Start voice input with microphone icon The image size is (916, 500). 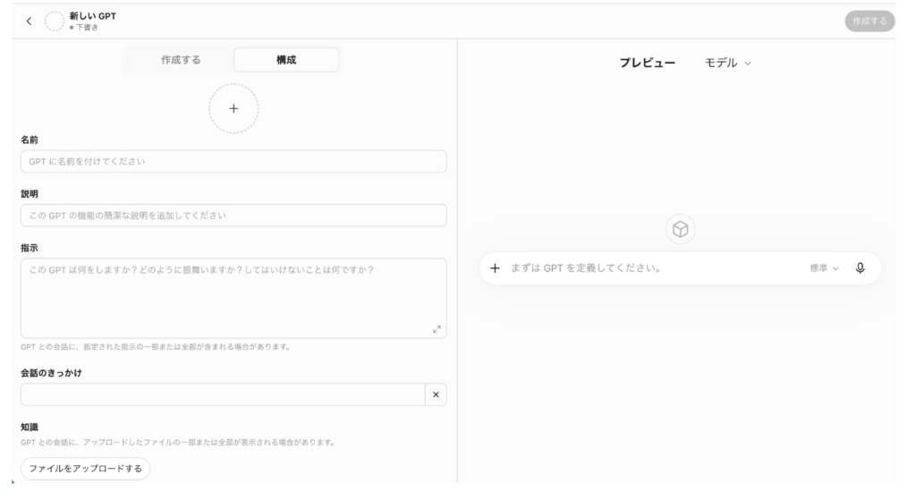[x=860, y=268]
